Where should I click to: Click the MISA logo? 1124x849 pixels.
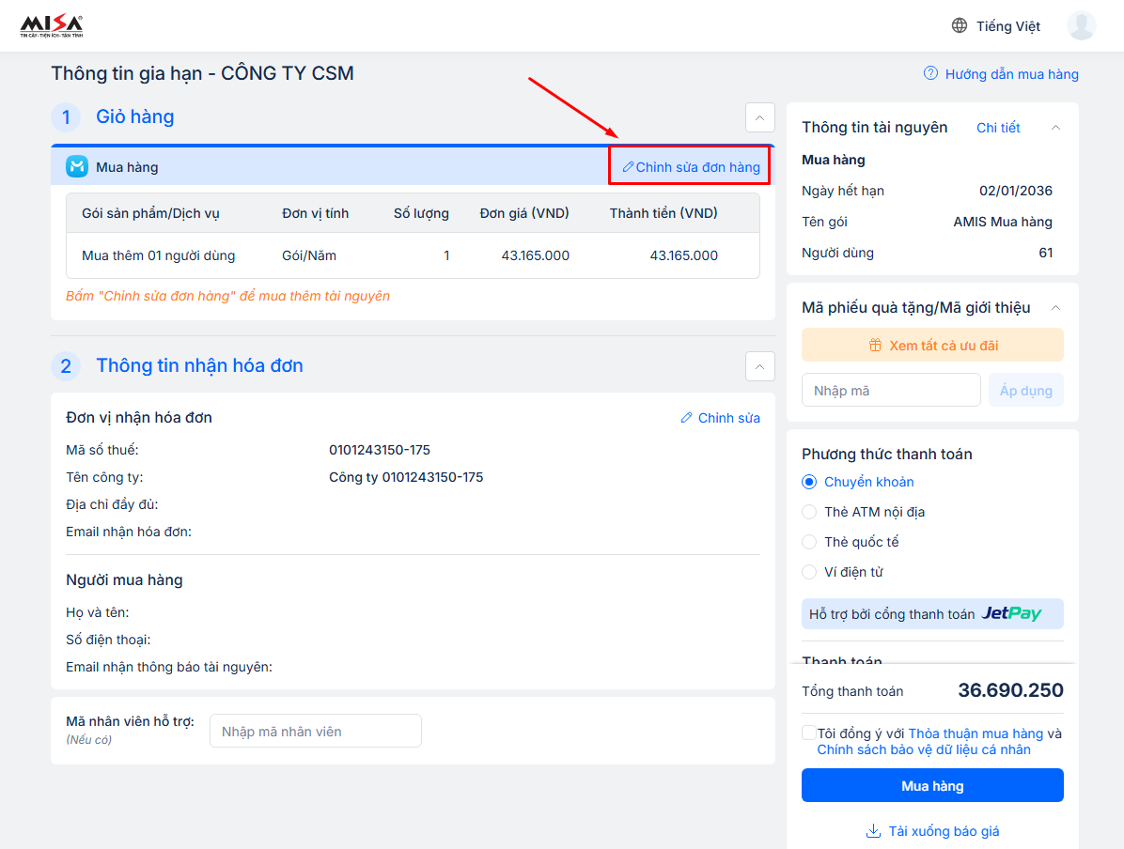[x=52, y=25]
